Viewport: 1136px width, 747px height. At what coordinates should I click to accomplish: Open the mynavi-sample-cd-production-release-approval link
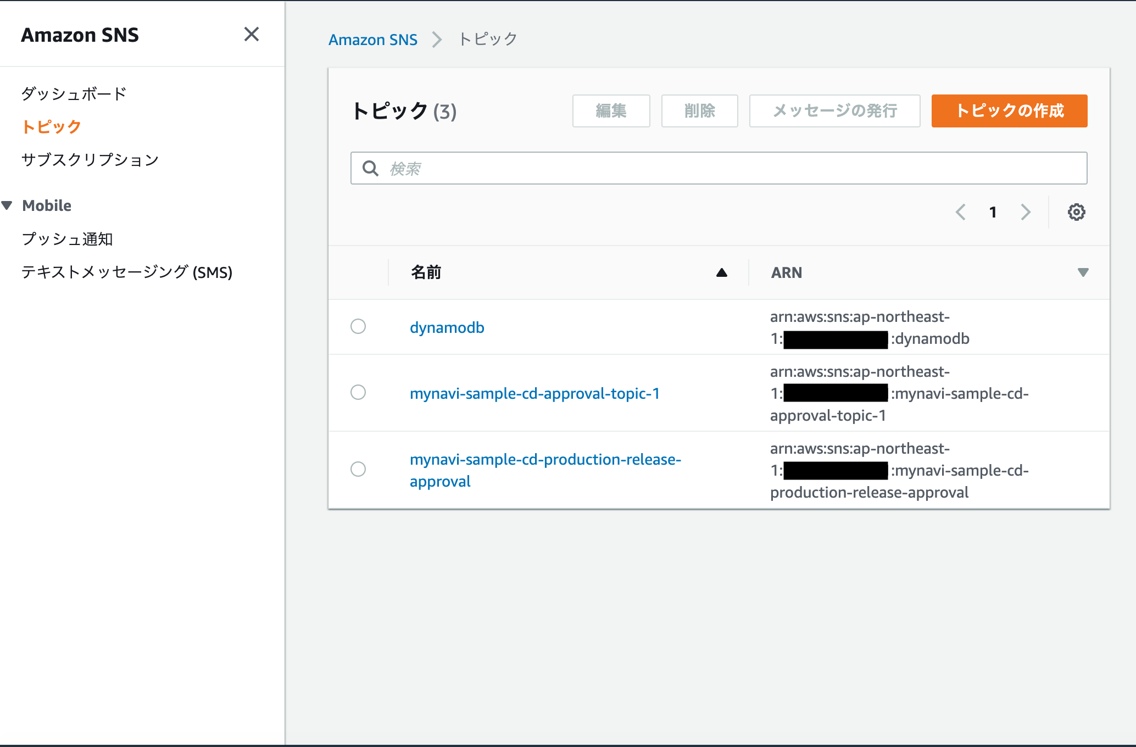(545, 470)
